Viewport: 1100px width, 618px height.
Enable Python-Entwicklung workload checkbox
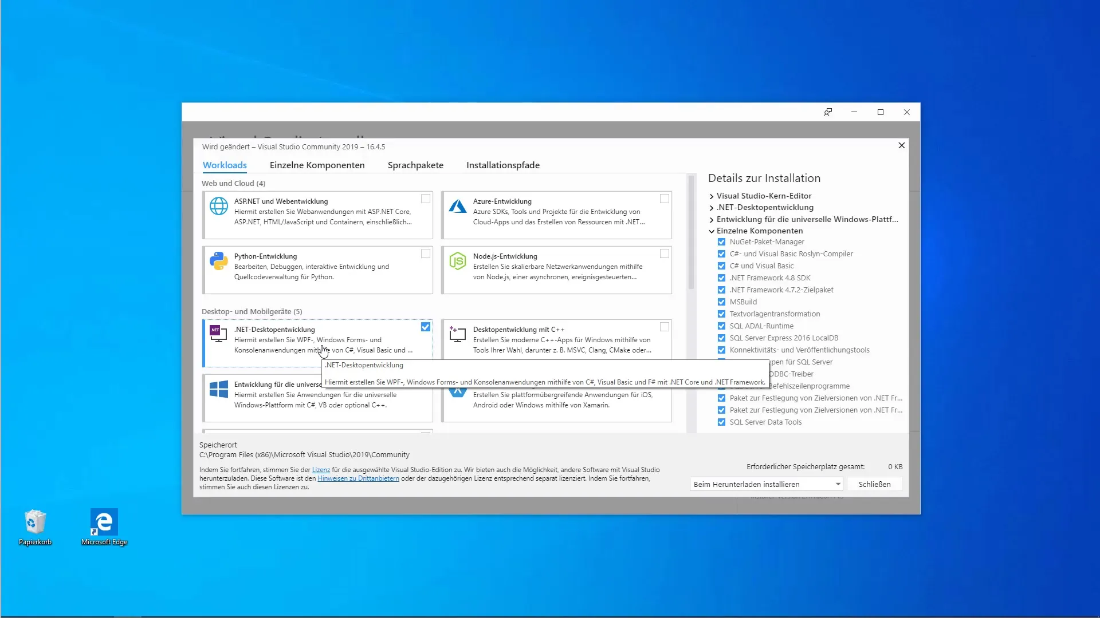click(x=426, y=253)
